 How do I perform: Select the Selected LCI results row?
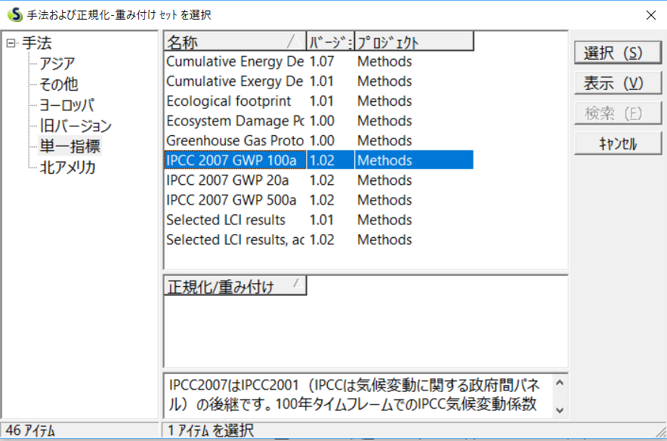point(319,220)
